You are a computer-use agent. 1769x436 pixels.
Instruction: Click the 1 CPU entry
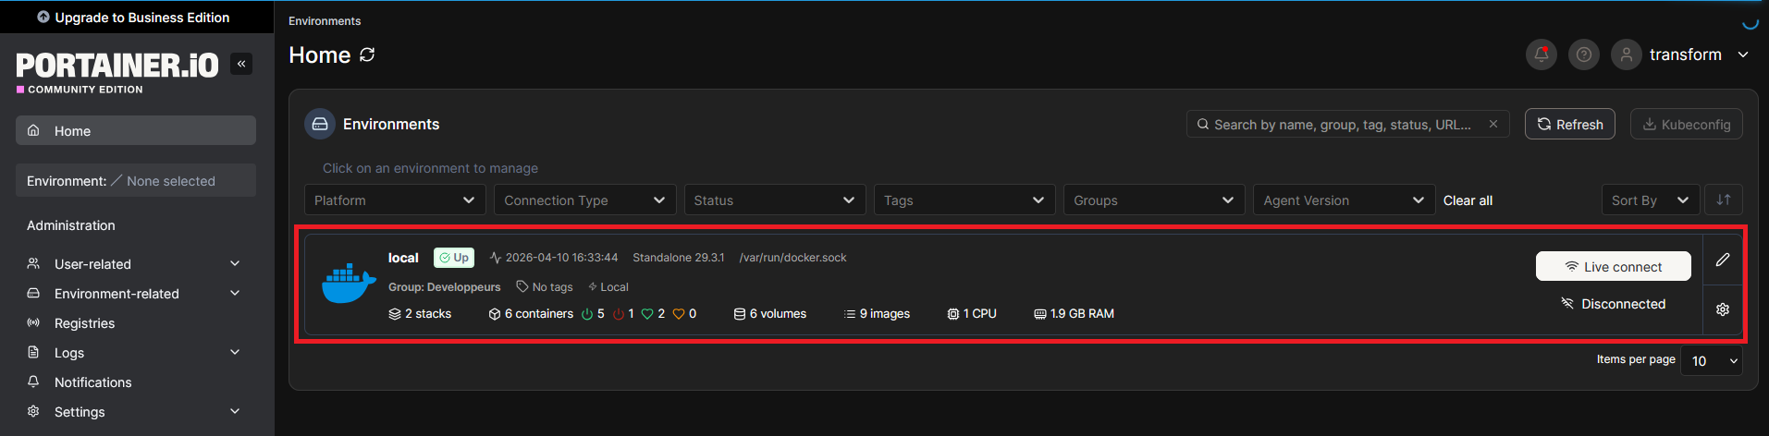(x=972, y=314)
